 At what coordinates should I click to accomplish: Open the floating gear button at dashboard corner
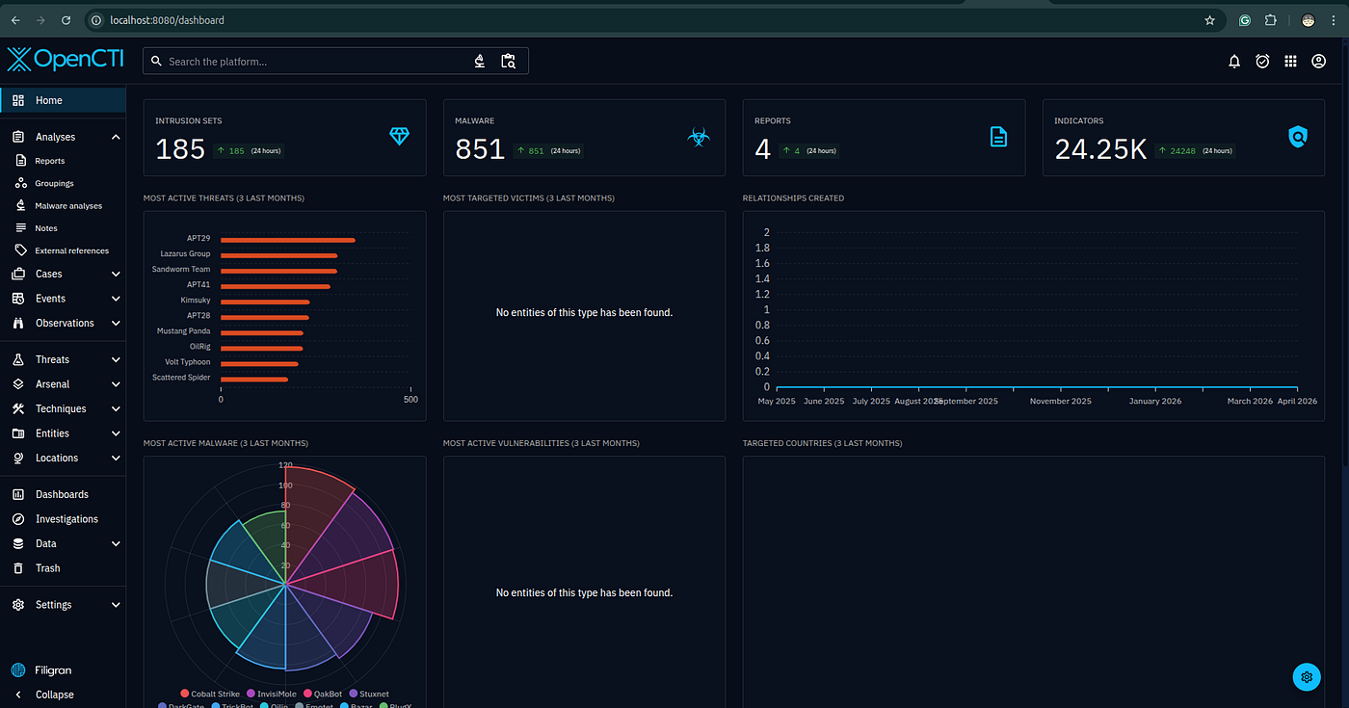click(1307, 677)
